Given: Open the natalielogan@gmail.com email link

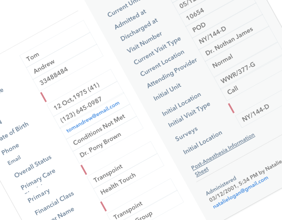Looking at the screenshot, I should point(240,192).
